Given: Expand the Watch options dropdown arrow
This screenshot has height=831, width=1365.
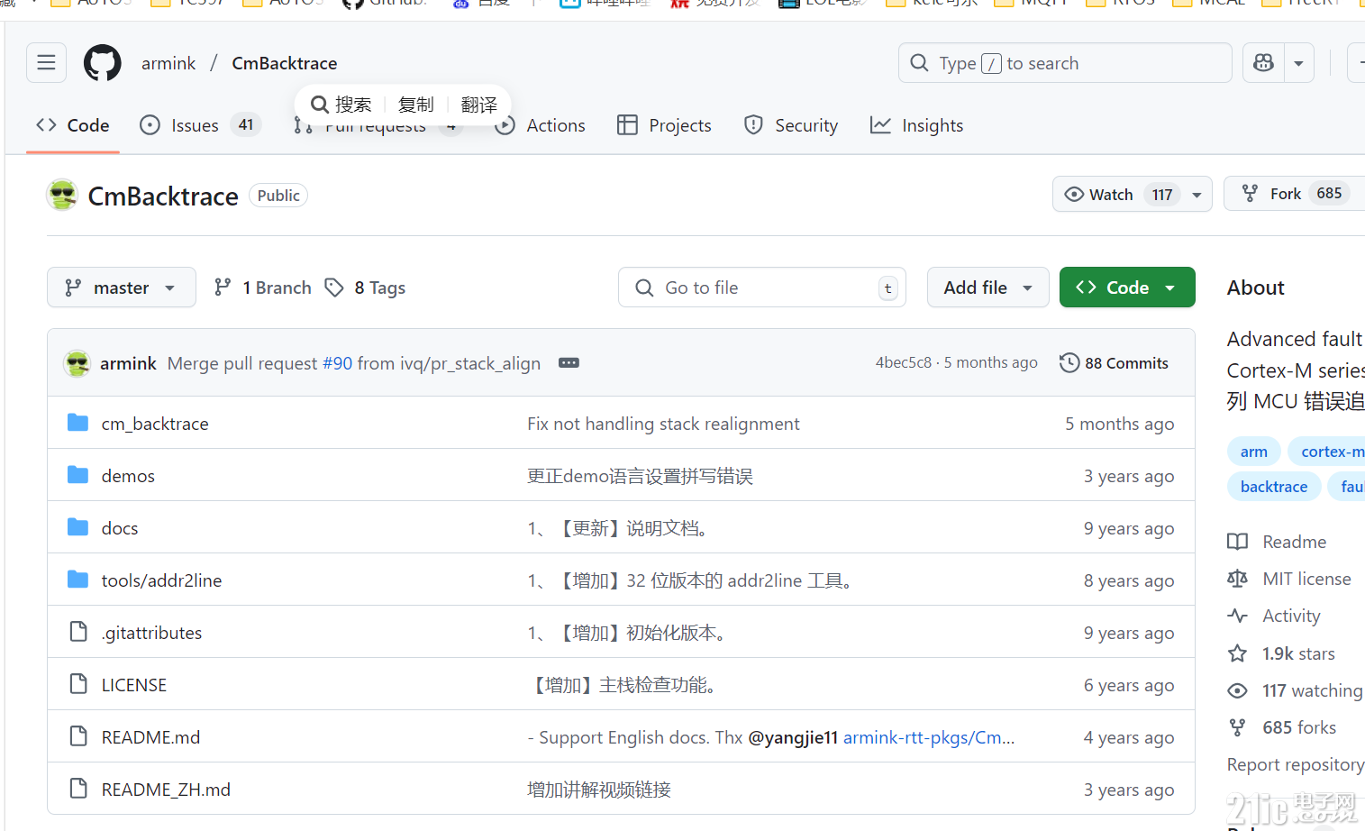Looking at the screenshot, I should pyautogui.click(x=1197, y=194).
